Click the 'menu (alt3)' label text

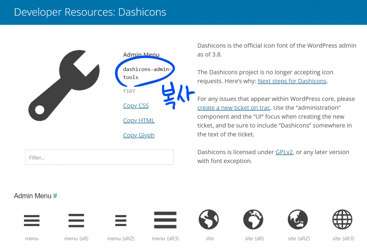click(x=165, y=239)
